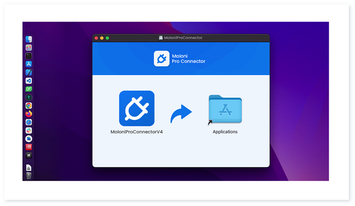Open the document stack in the dock
This screenshot has height=206, width=355.
[29, 168]
